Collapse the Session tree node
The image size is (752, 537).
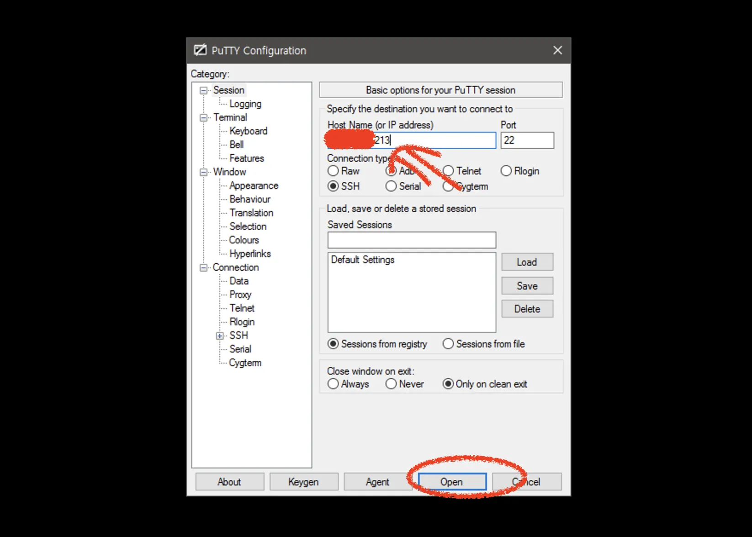203,90
